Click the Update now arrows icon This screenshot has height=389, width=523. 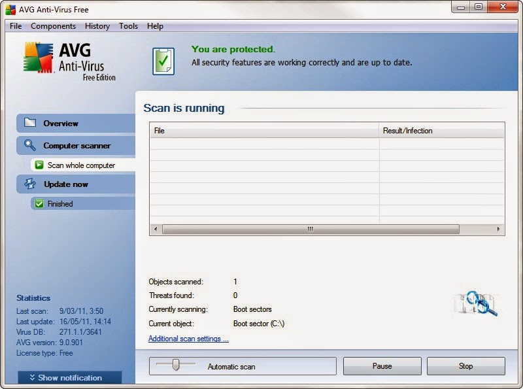tap(30, 184)
